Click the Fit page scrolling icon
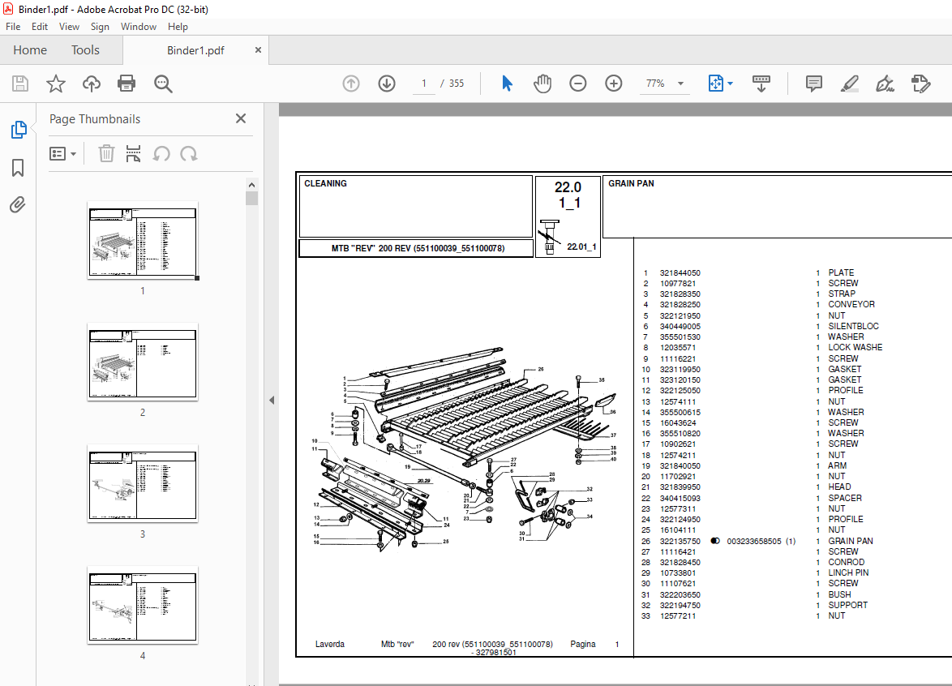The width and height of the screenshot is (952, 686). tap(716, 84)
